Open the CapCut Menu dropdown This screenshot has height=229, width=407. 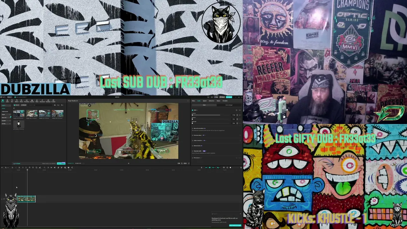(x=9, y=97)
